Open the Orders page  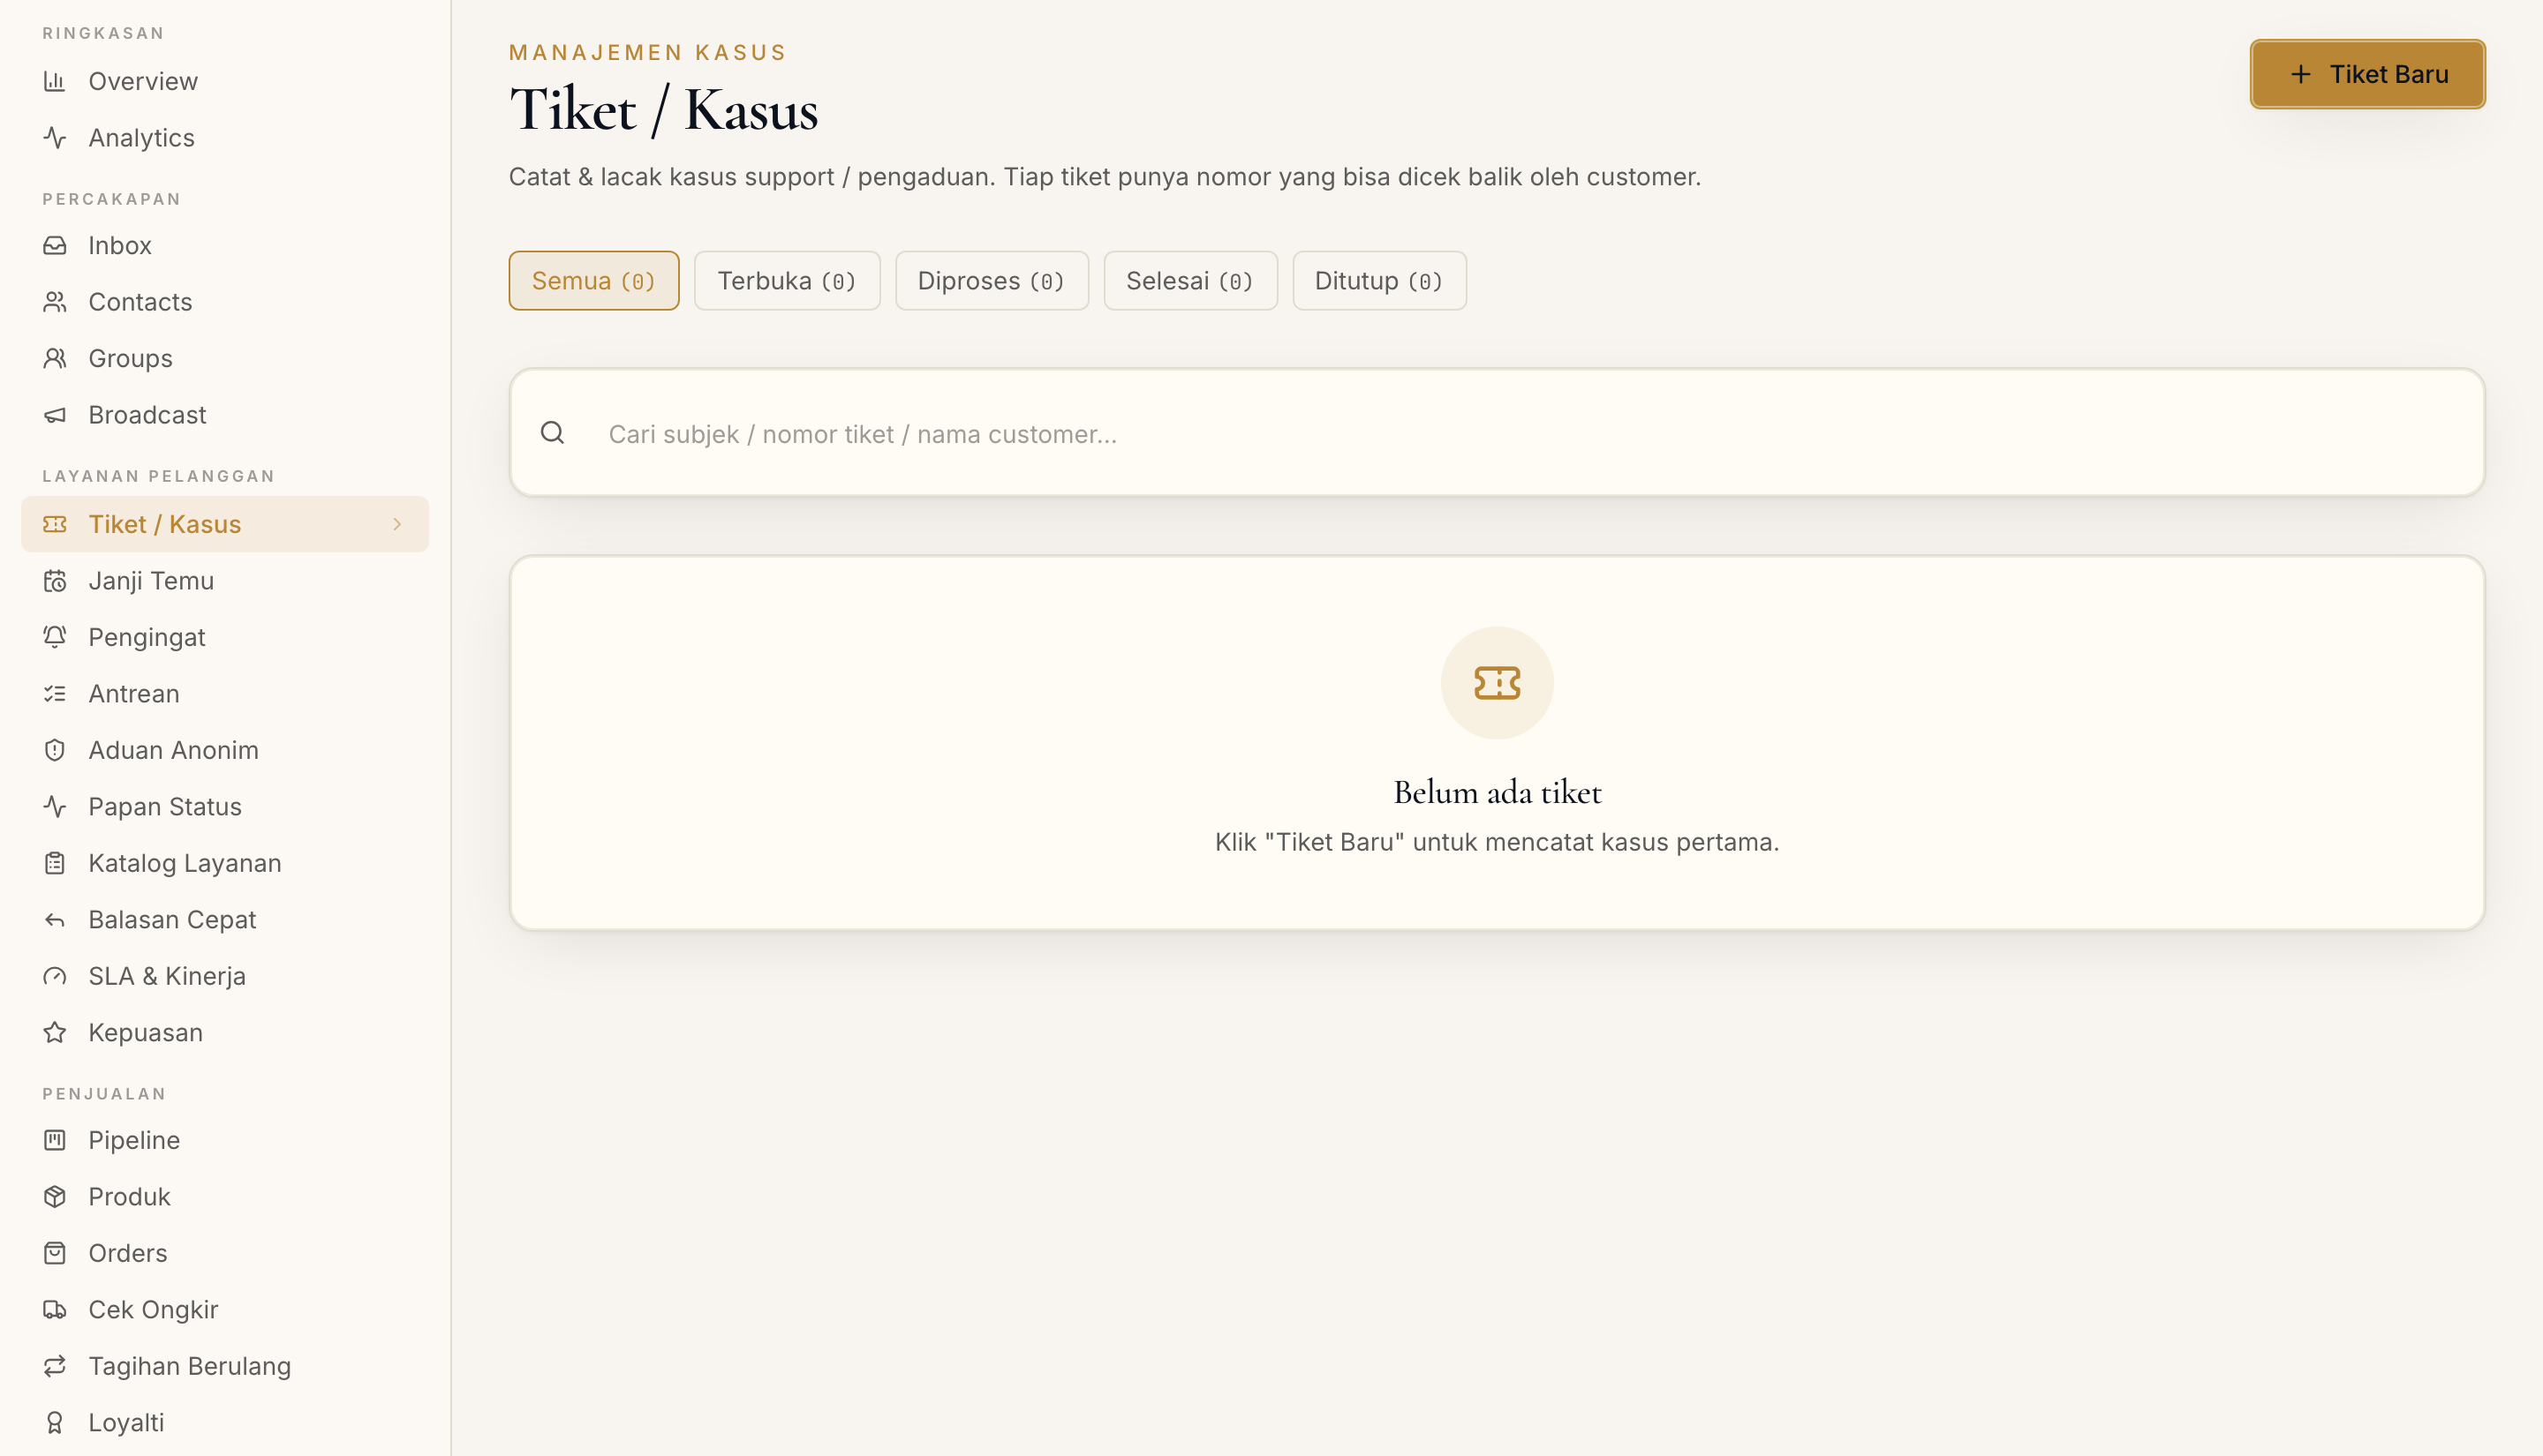(225, 1253)
